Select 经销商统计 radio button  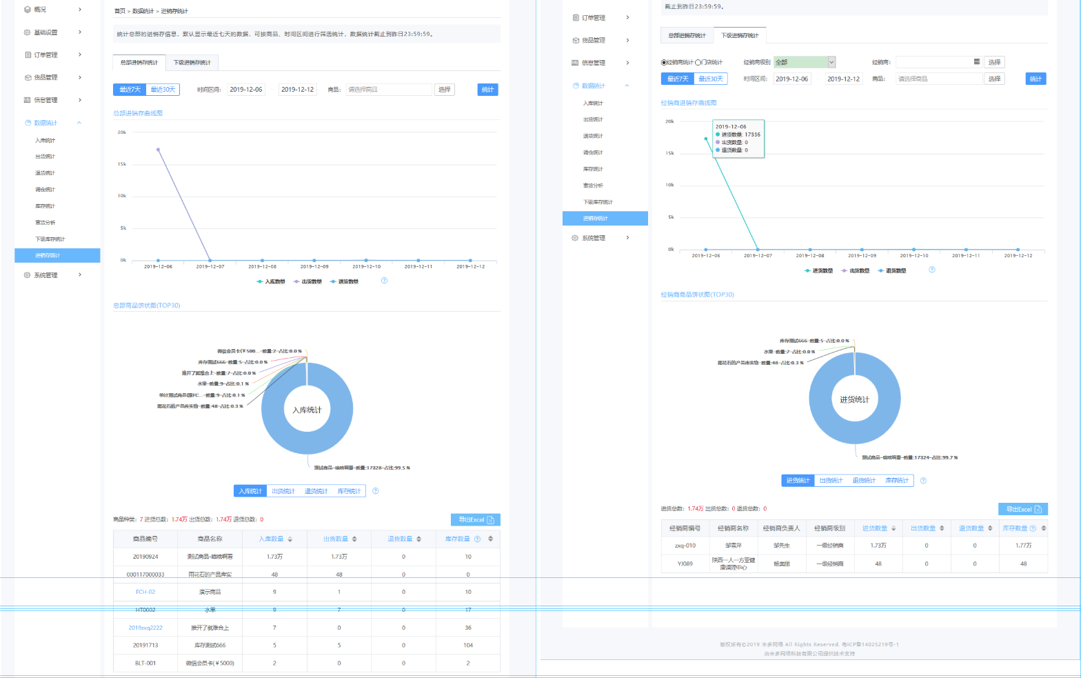pyautogui.click(x=664, y=62)
